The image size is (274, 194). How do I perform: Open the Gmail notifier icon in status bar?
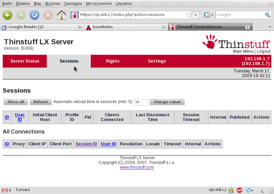[5, 190]
